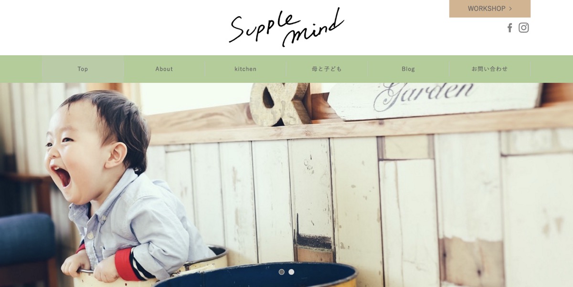Open the About menu item
573x287 pixels.
point(164,69)
